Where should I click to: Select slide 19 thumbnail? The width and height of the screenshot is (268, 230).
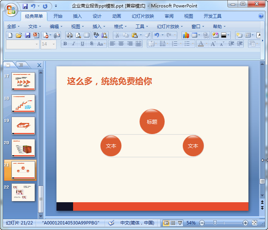23,126
